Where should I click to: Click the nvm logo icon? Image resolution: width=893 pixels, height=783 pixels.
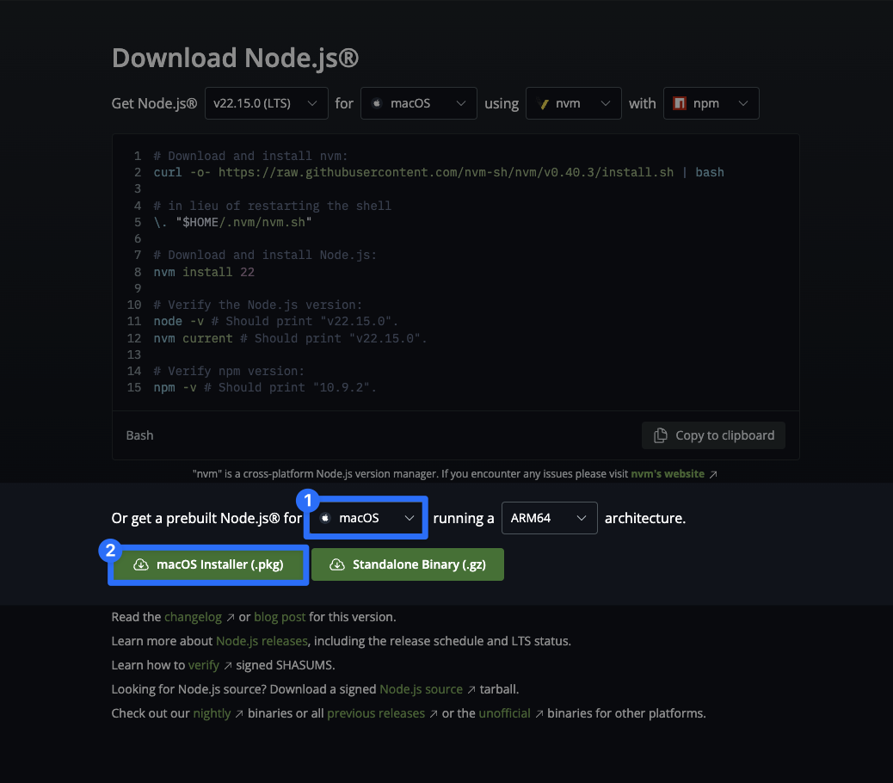(x=544, y=103)
